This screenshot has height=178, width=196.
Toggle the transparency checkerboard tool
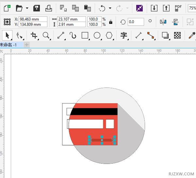pos(177,35)
